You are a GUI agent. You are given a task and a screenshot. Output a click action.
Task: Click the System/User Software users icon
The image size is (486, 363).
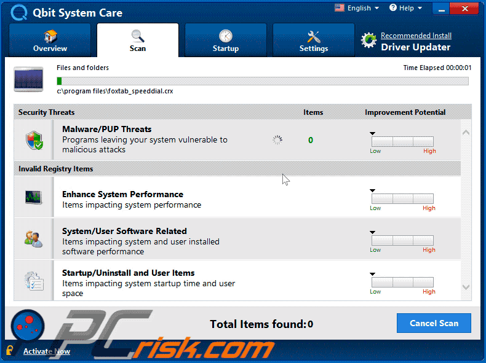click(33, 239)
